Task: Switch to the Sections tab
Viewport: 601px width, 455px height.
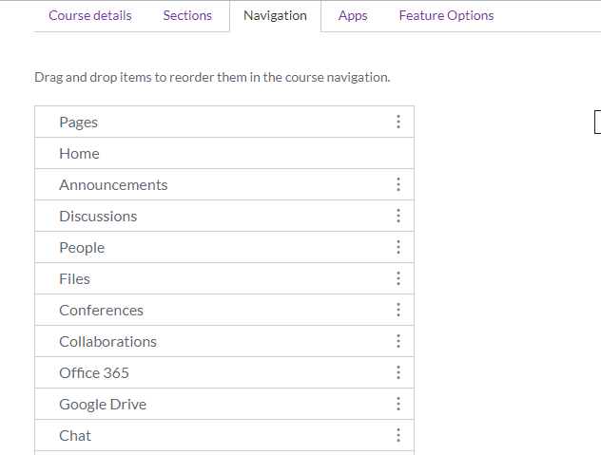Action: [x=187, y=15]
